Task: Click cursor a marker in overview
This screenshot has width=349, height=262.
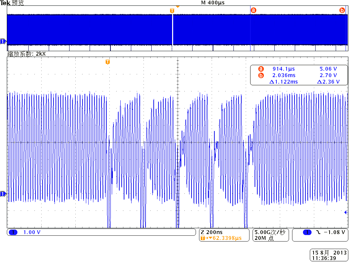Action: pyautogui.click(x=254, y=10)
